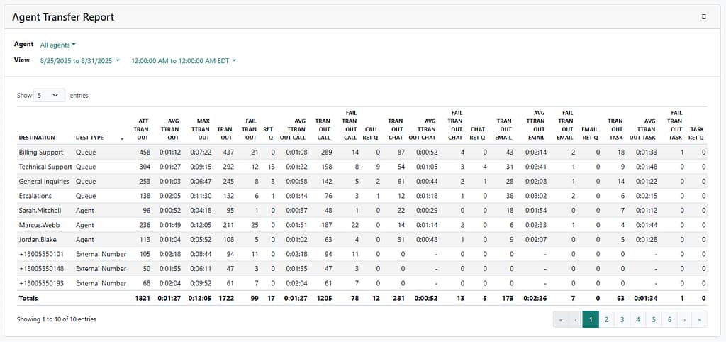The height and width of the screenshot is (342, 726).
Task: Click Totals AVG TTRAN OUT EMAIL value 0:02:26
Action: [535, 299]
